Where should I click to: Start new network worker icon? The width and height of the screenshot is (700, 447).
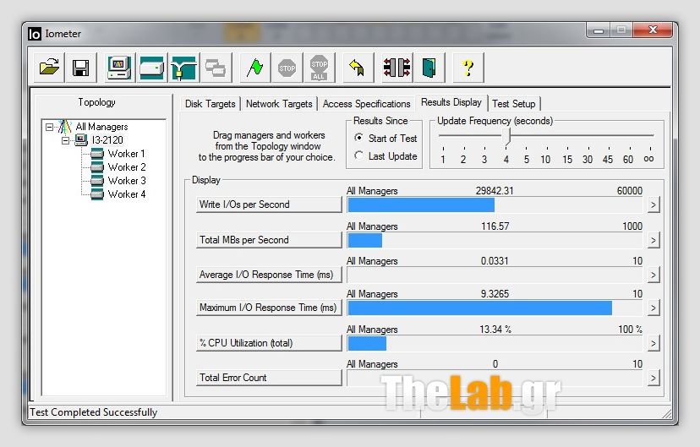tap(183, 68)
